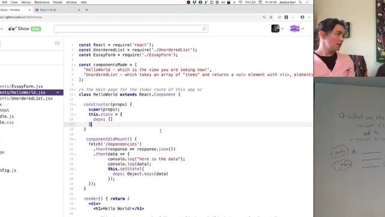Collapse code fold at line 32 render()
385x217 pixels.
75,199
